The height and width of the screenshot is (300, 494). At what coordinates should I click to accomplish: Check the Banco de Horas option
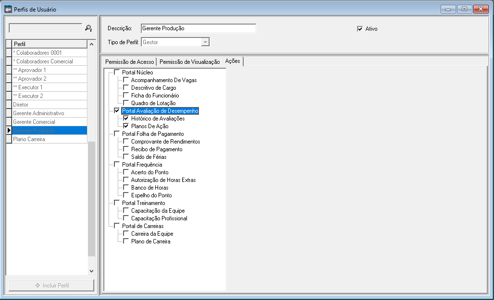click(126, 188)
